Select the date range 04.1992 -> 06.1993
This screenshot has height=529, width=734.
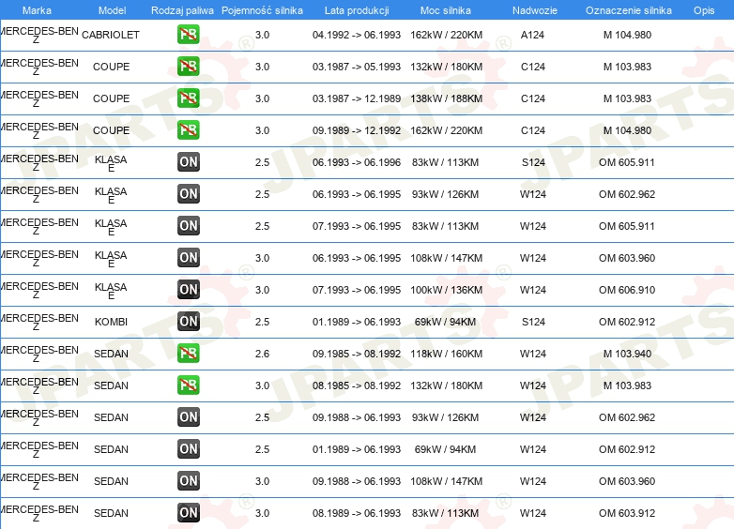pos(357,35)
